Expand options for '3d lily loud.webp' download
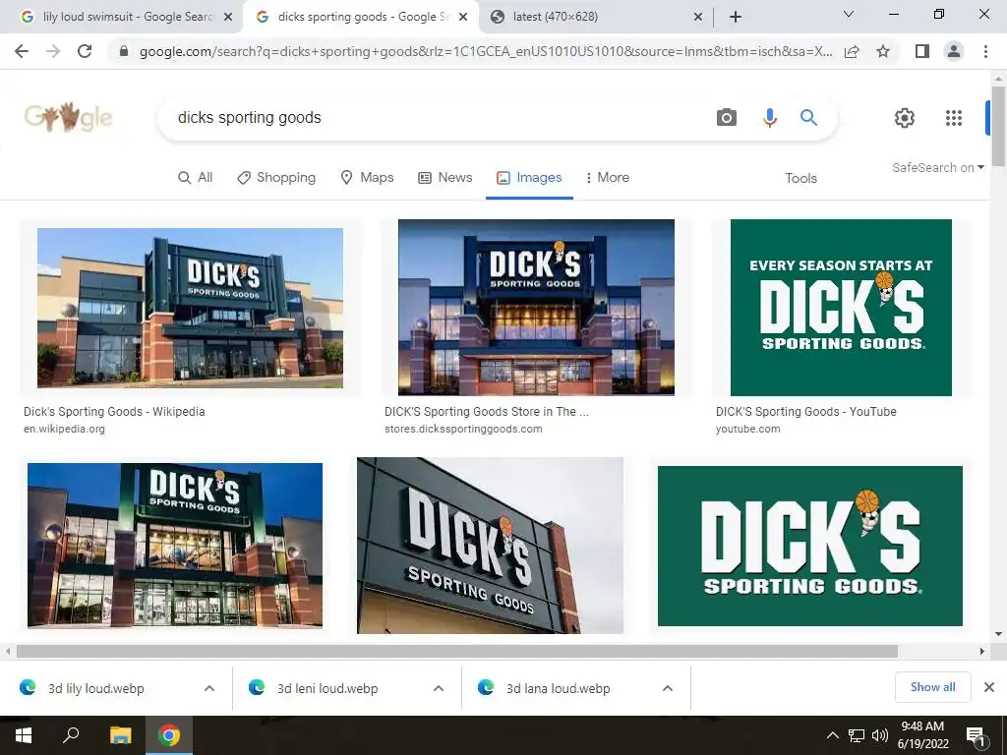 click(x=209, y=688)
